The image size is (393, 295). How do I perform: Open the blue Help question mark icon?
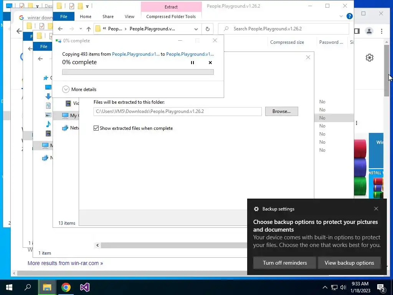[349, 16]
